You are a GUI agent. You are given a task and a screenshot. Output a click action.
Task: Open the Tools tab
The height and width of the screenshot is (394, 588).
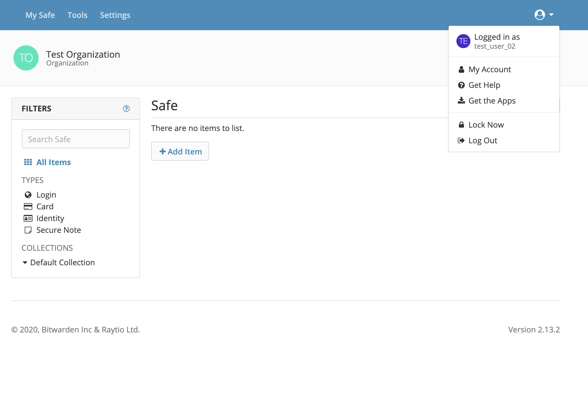[78, 15]
